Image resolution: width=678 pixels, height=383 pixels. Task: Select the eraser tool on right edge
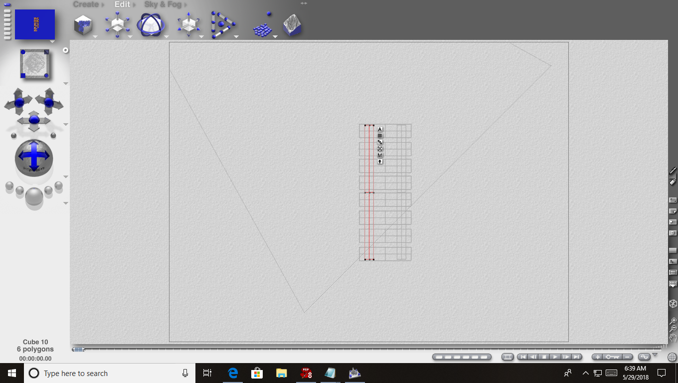[x=673, y=182]
